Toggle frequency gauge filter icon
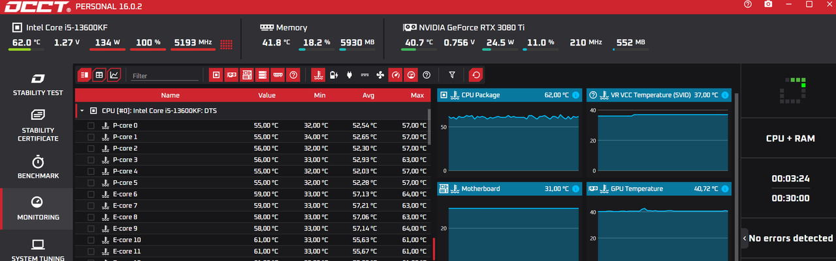836x261 pixels. pos(395,75)
